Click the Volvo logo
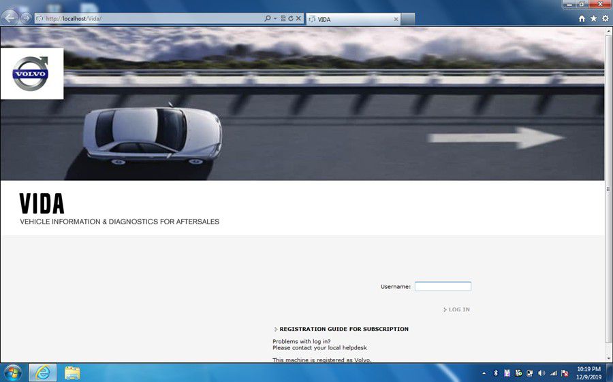This screenshot has width=613, height=382. [31, 73]
